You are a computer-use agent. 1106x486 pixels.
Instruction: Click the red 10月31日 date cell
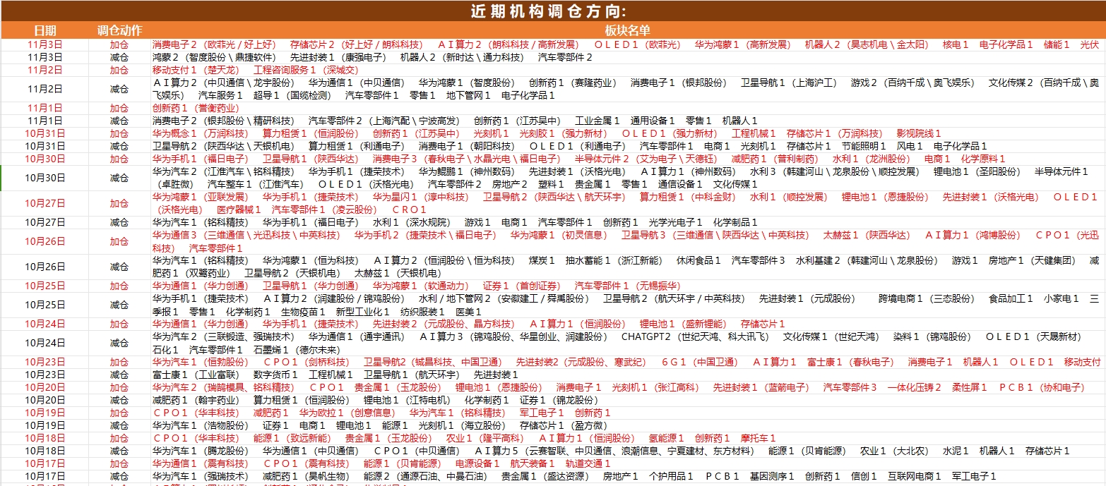pyautogui.click(x=45, y=133)
